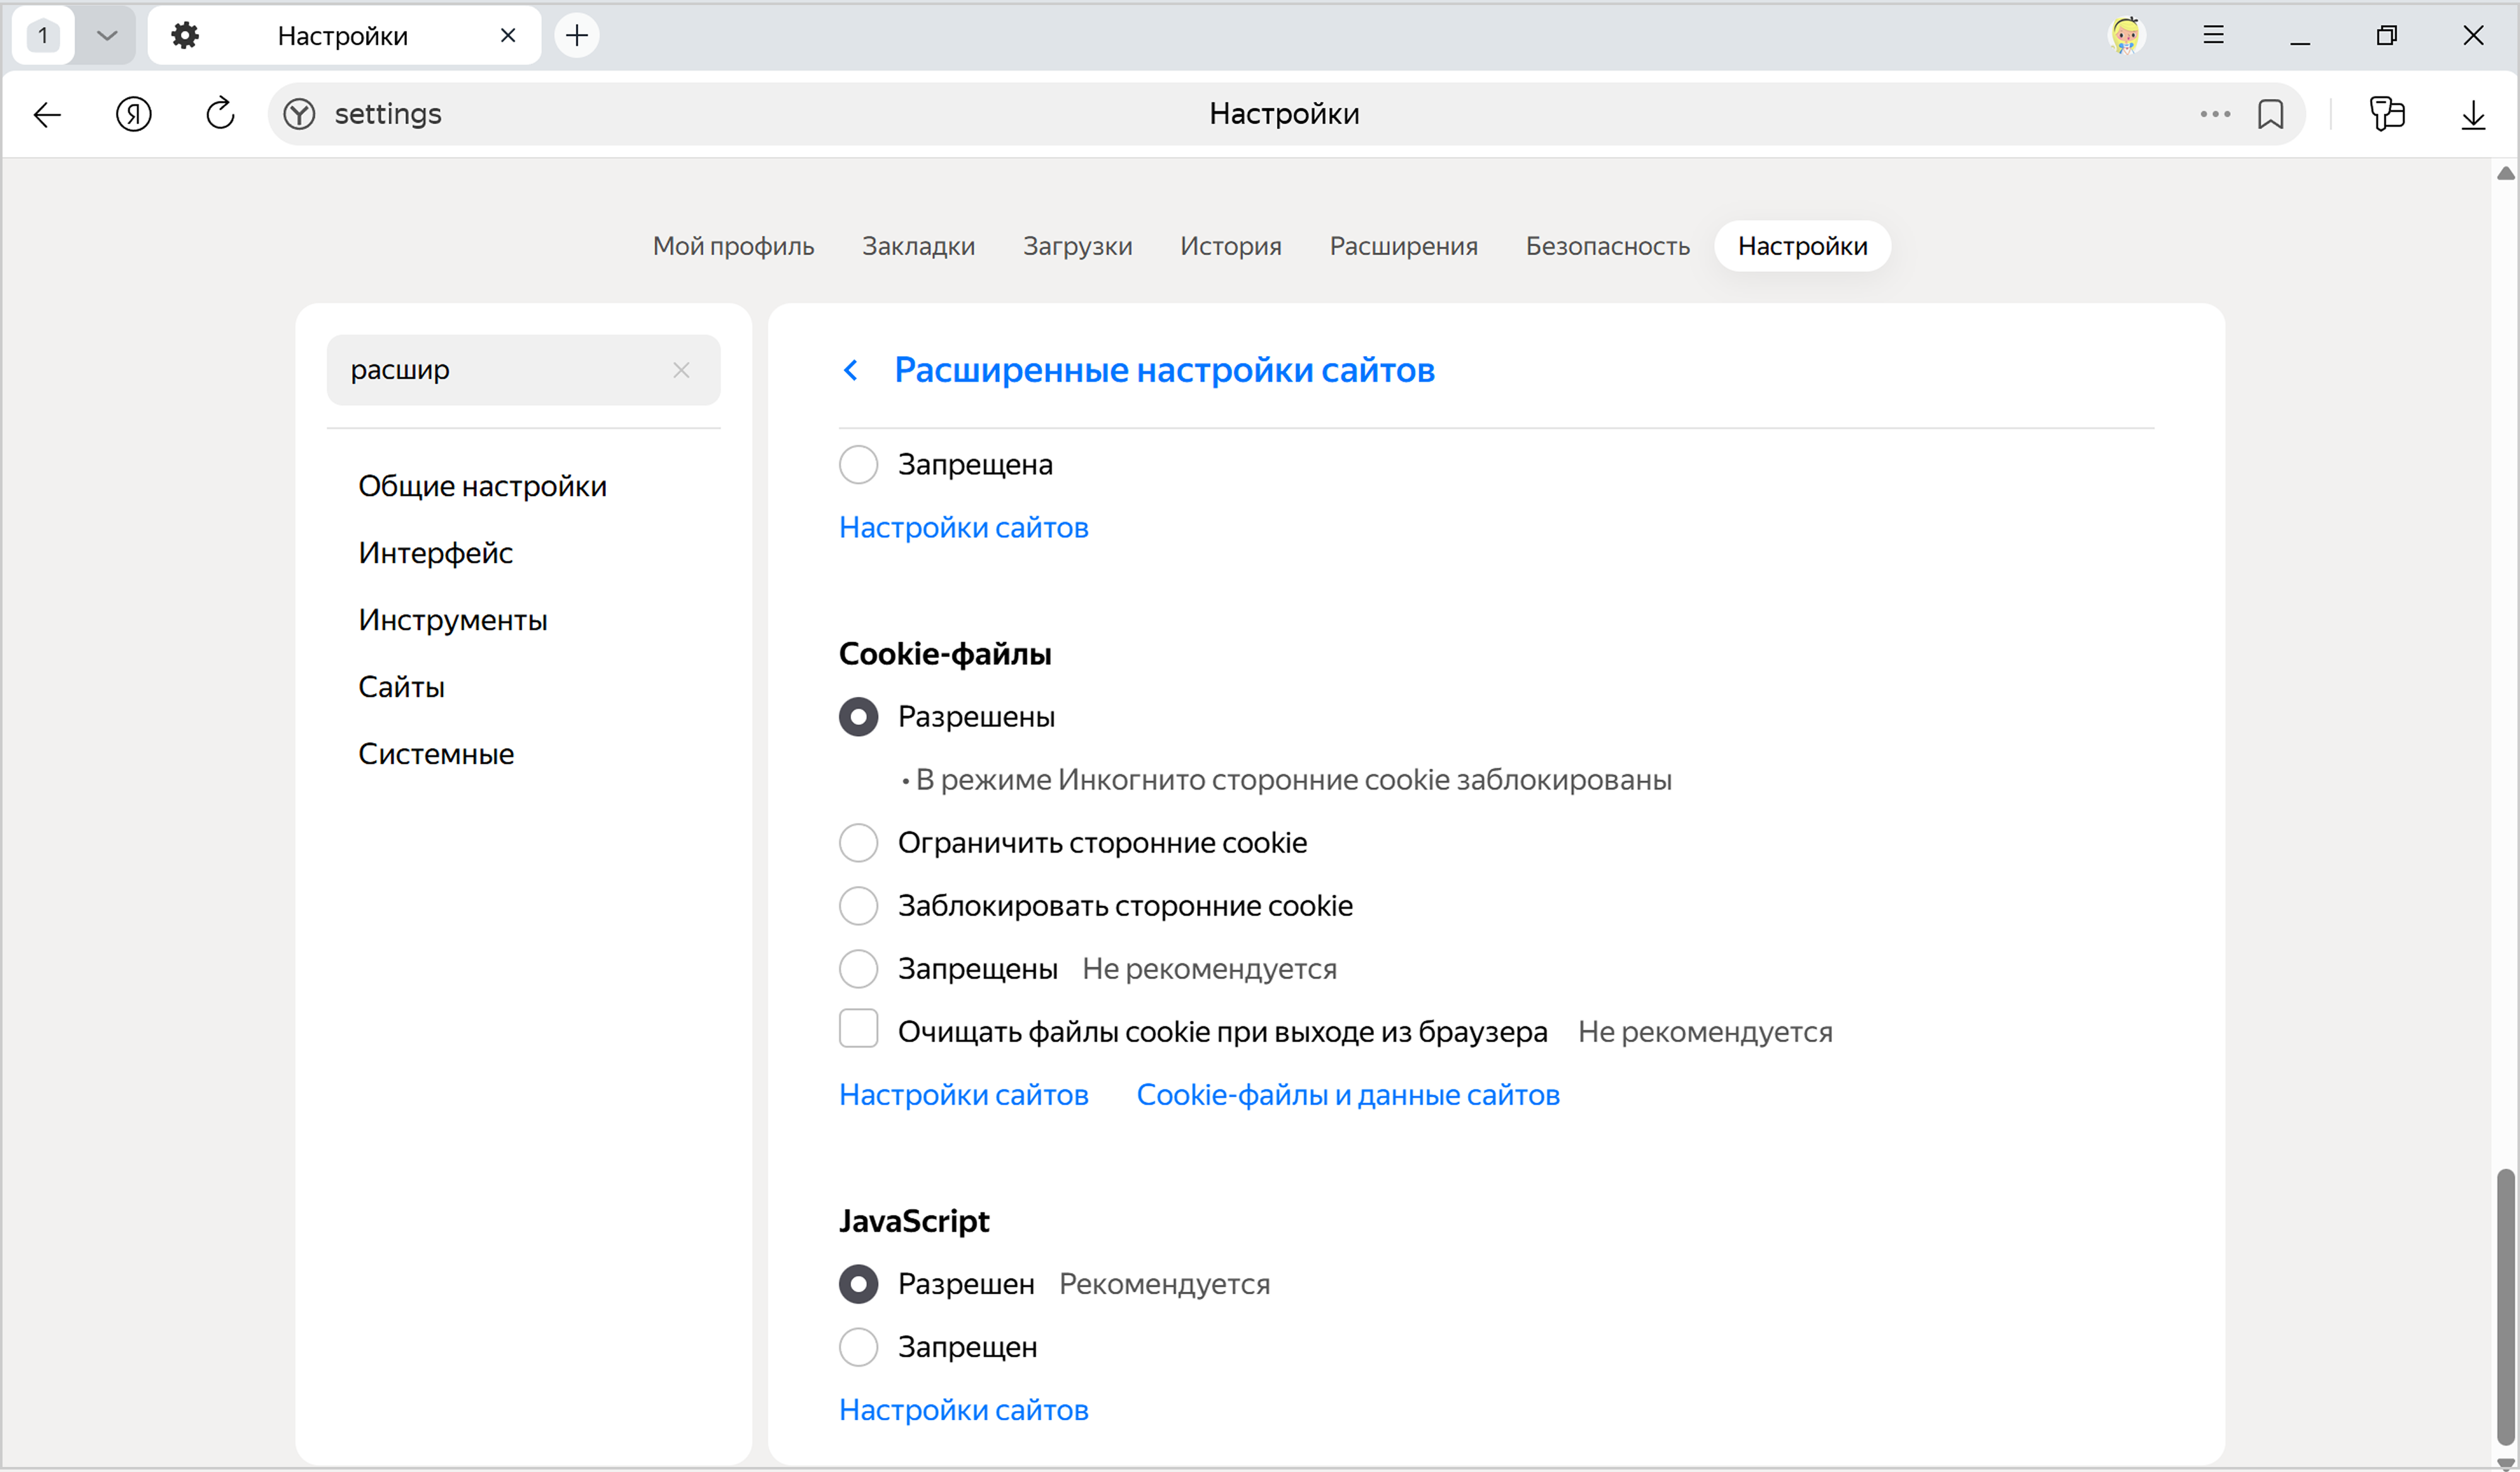
Task: Open the downloads arrow icon
Action: pyautogui.click(x=2472, y=114)
